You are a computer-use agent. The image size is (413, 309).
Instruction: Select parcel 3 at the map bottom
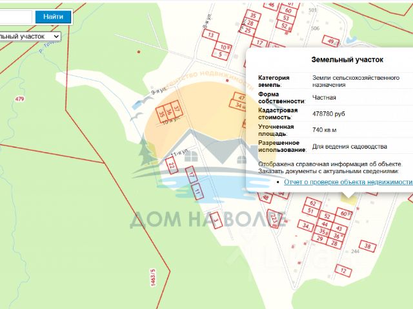pos(216,220)
